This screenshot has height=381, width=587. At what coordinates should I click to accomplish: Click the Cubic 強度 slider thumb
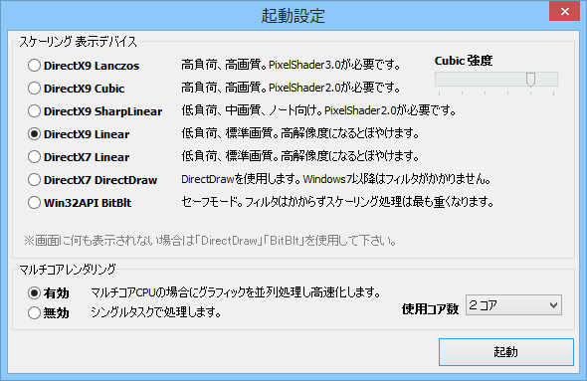point(530,80)
